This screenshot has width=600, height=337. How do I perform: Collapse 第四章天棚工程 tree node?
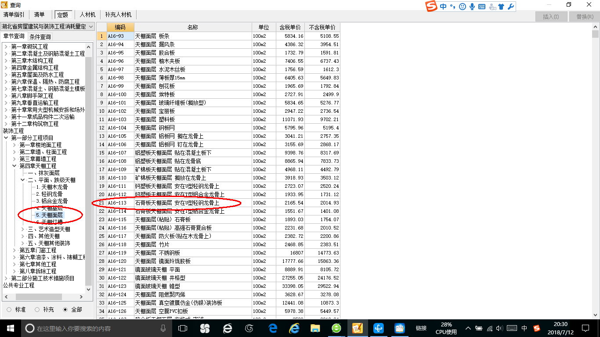[14, 166]
